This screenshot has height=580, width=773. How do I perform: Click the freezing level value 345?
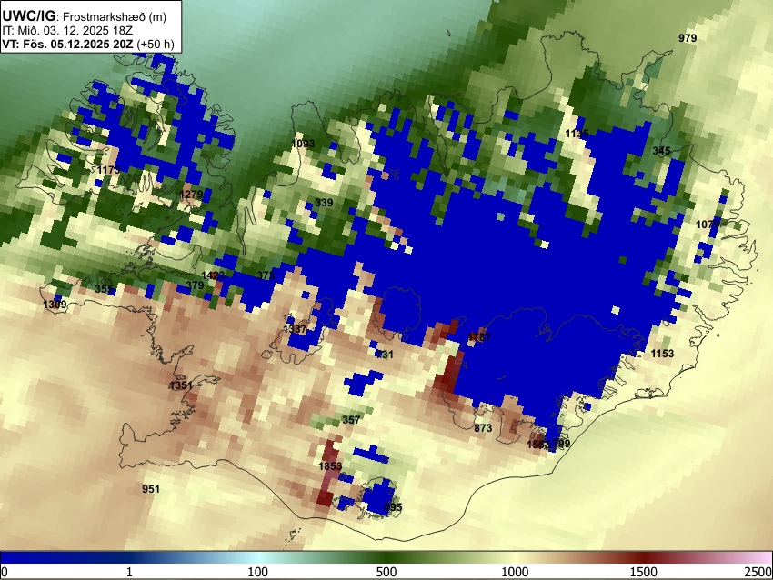[x=661, y=150]
